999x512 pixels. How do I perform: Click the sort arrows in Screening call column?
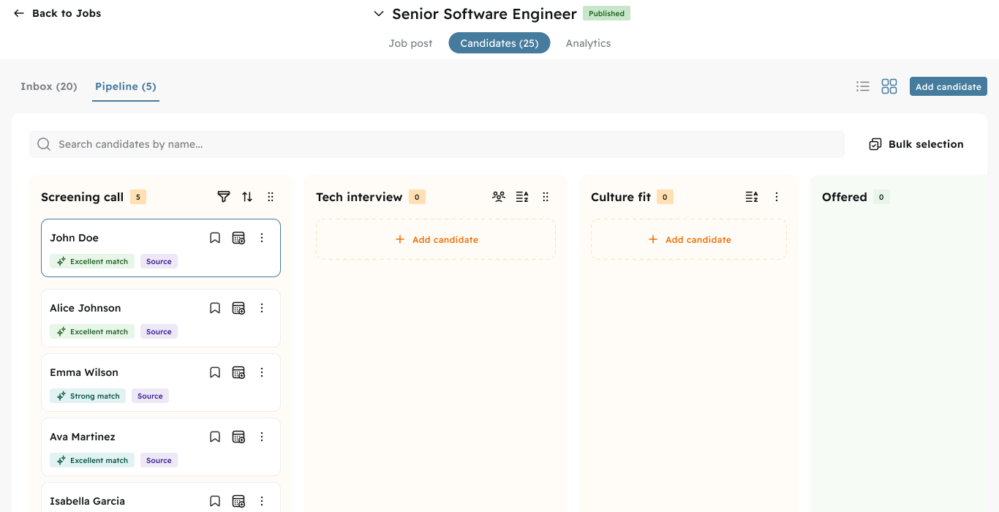(x=247, y=197)
